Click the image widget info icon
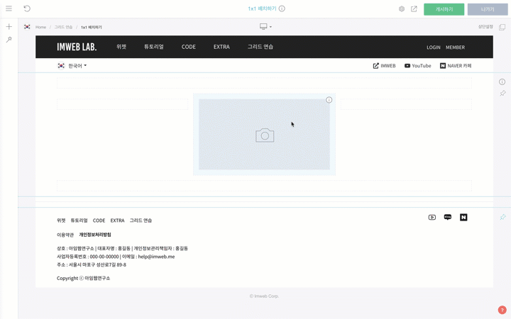This screenshot has width=511, height=319. point(329,100)
